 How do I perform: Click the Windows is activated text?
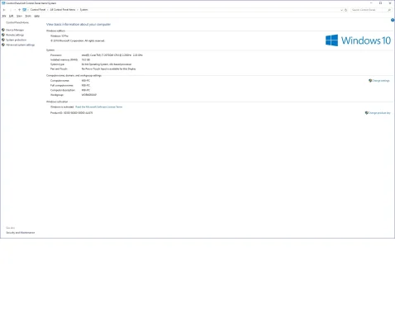point(62,106)
